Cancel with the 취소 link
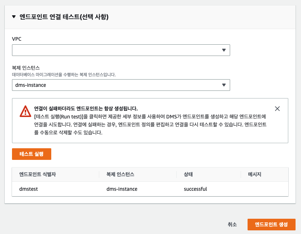 click(x=232, y=225)
